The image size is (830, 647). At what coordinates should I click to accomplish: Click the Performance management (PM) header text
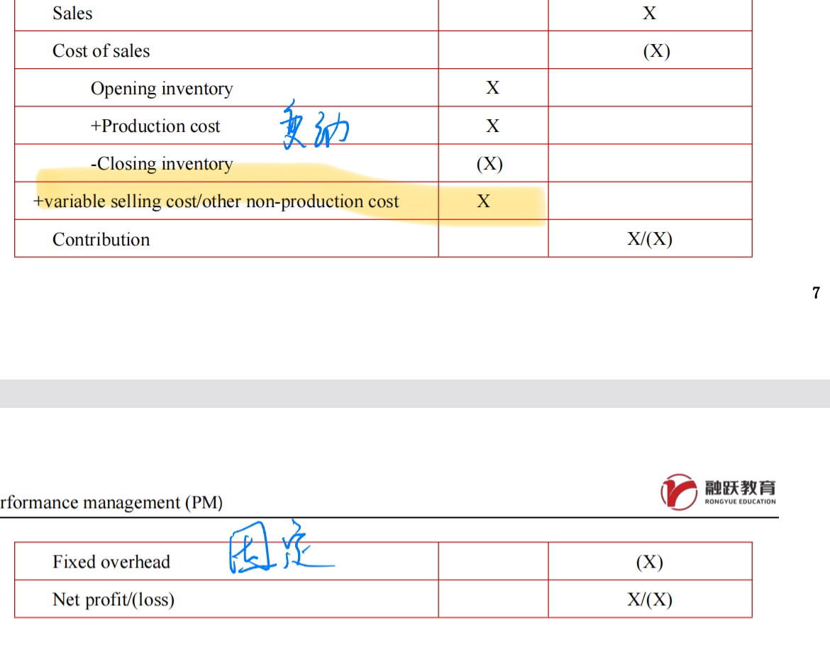click(110, 504)
